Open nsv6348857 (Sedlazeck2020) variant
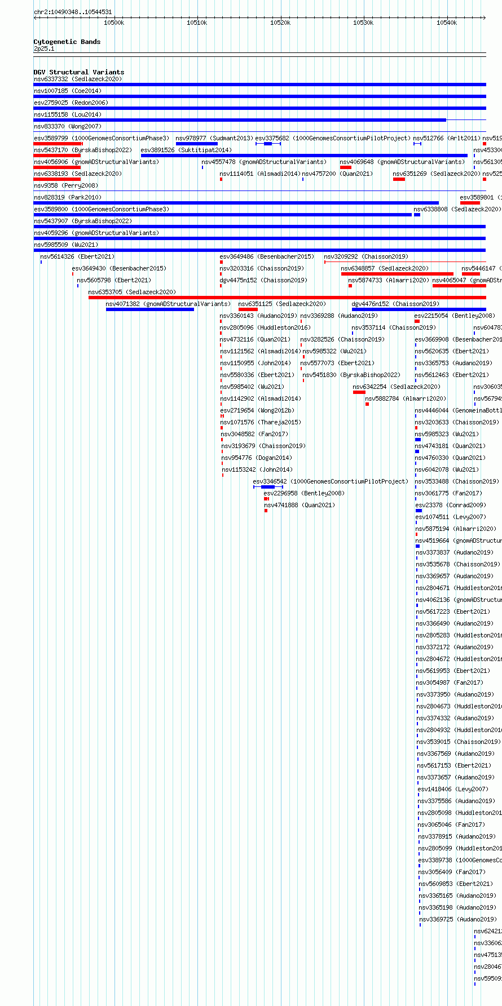Screen dimensions: 502x1006 [x=385, y=269]
